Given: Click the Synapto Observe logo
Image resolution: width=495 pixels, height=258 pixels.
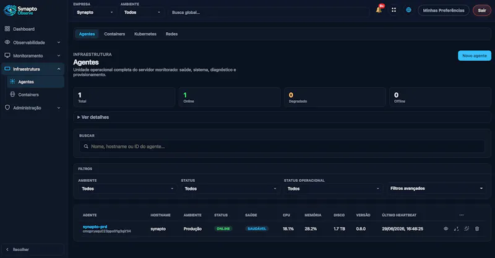Looking at the screenshot, I should click(20, 11).
